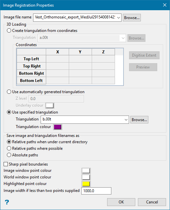Confirm settings with the OK button
This screenshot has width=170, height=210.
pos(121,202)
